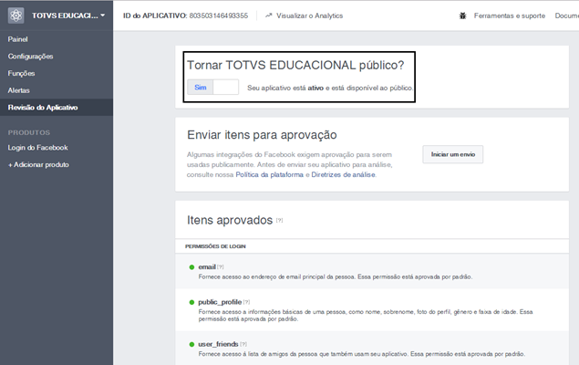The width and height of the screenshot is (579, 365).
Task: Select the public_profile permission name
Action: pos(220,302)
